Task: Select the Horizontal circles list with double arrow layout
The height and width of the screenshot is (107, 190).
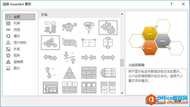Action: point(89,87)
